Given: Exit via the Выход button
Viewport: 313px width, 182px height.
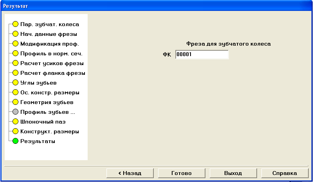Looking at the screenshot, I should click(x=233, y=173).
